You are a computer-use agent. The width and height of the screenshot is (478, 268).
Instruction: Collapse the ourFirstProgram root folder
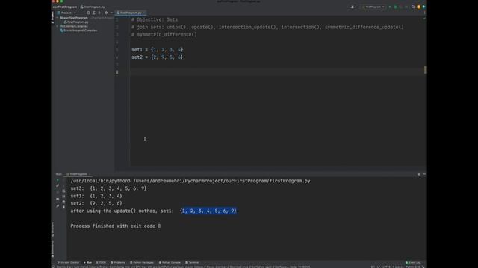click(x=58, y=18)
